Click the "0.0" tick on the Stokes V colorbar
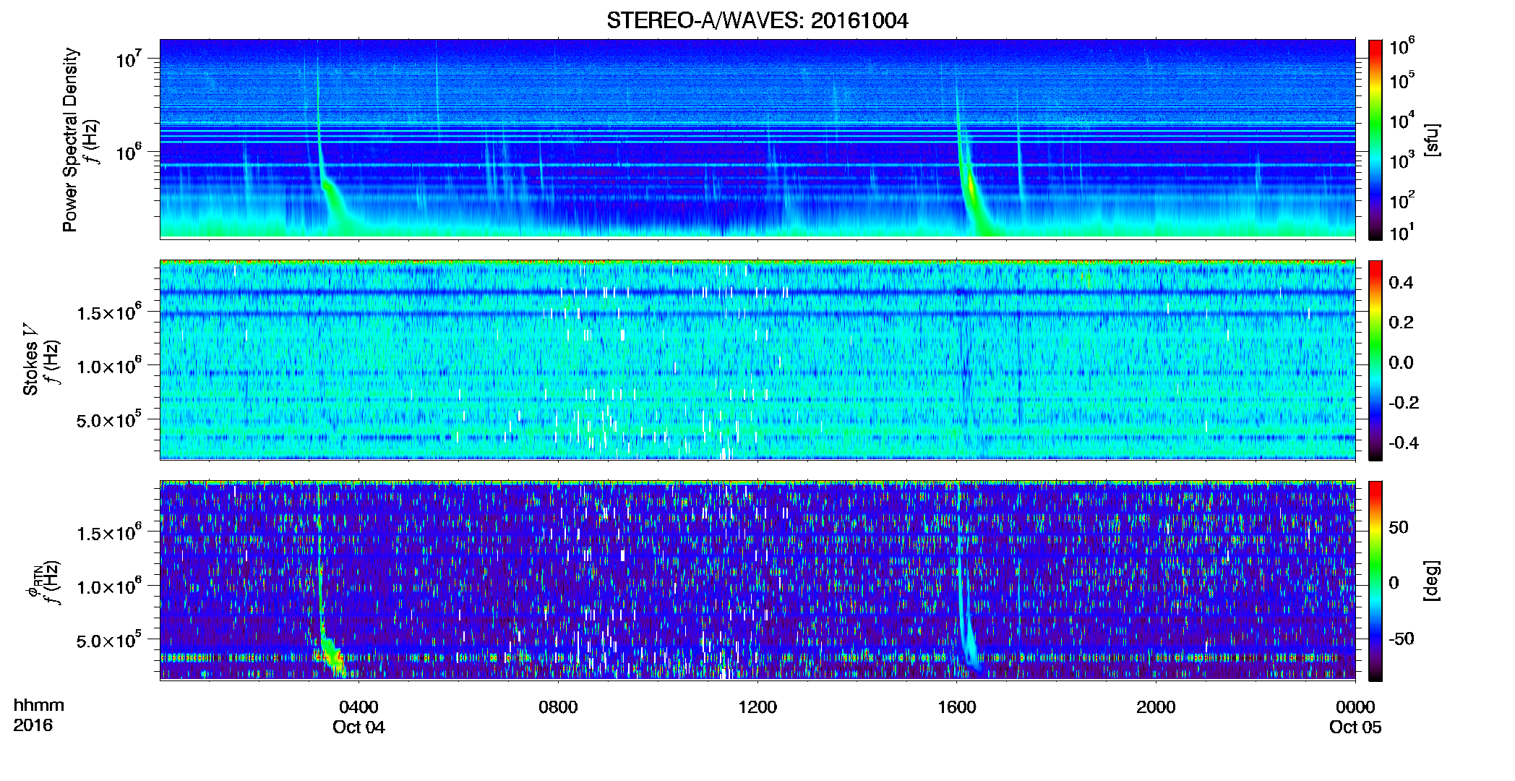This screenshot has height=781, width=1515. (x=1401, y=362)
